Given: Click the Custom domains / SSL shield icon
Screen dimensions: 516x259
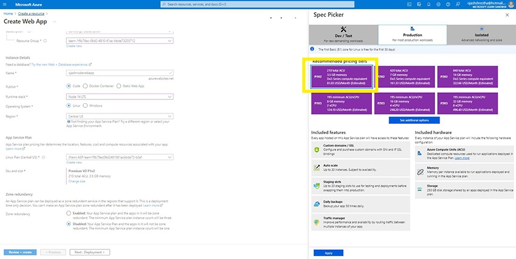Looking at the screenshot, I should (x=316, y=150).
